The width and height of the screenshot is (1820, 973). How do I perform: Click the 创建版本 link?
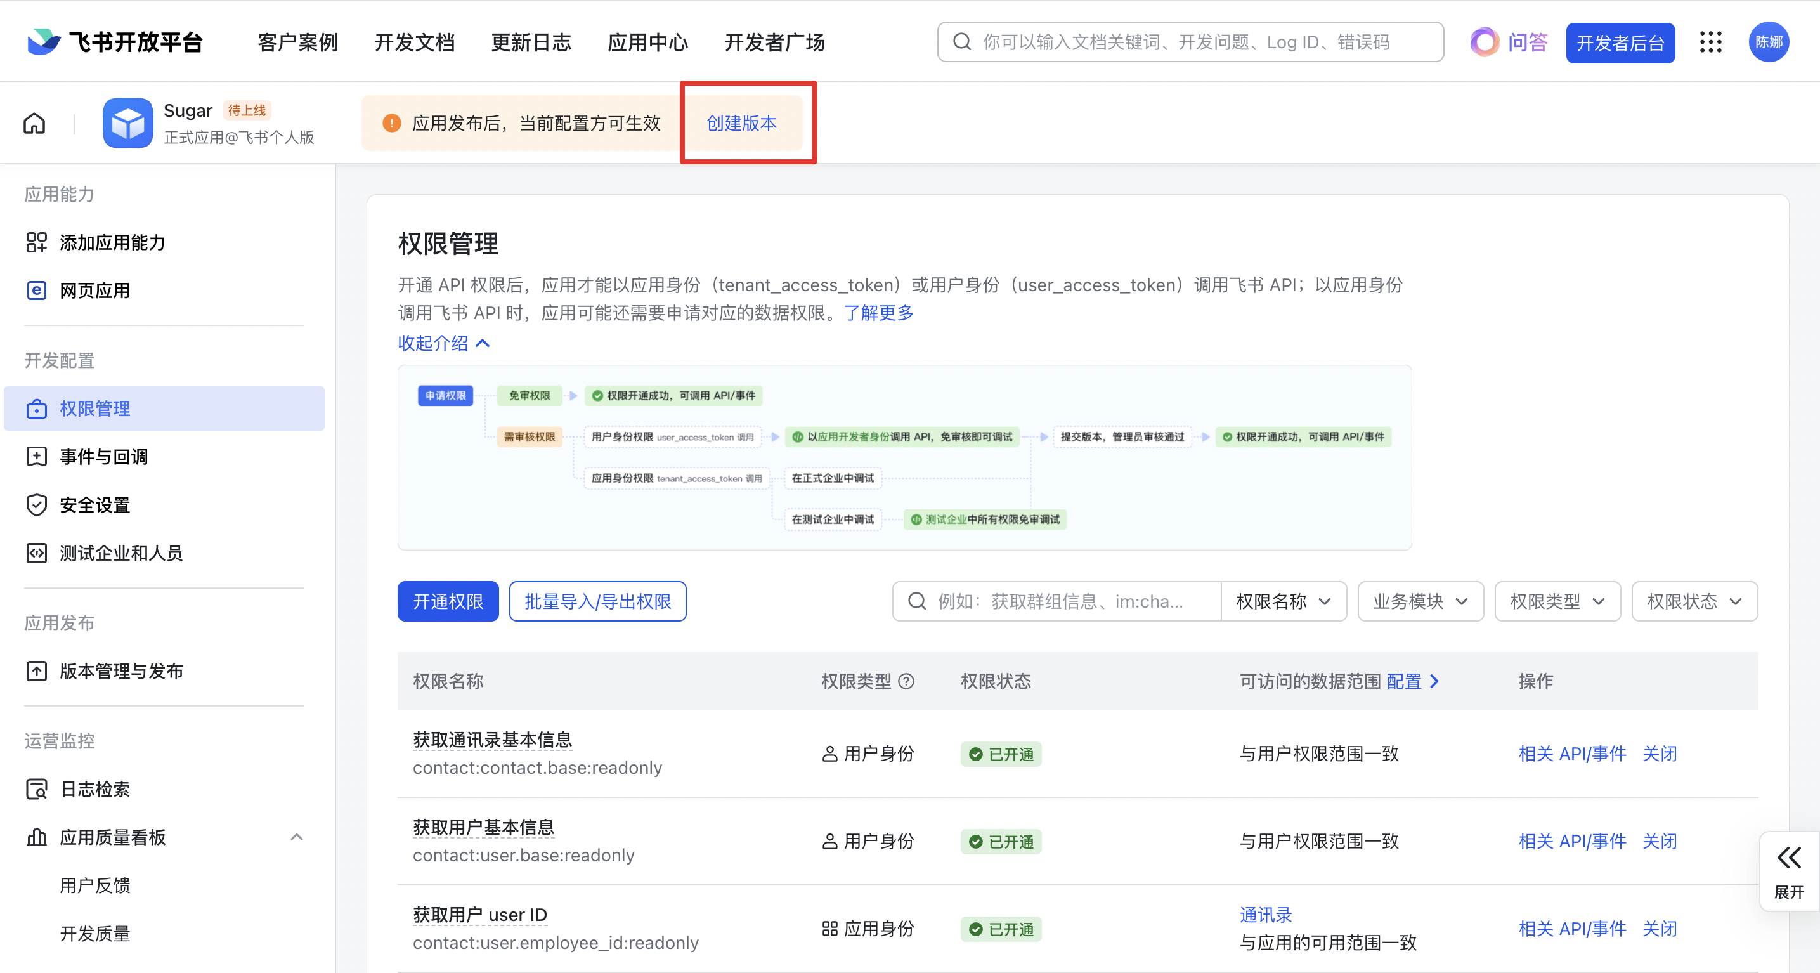(742, 123)
